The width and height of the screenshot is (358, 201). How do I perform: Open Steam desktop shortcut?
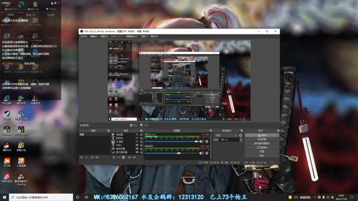[x=7, y=116]
